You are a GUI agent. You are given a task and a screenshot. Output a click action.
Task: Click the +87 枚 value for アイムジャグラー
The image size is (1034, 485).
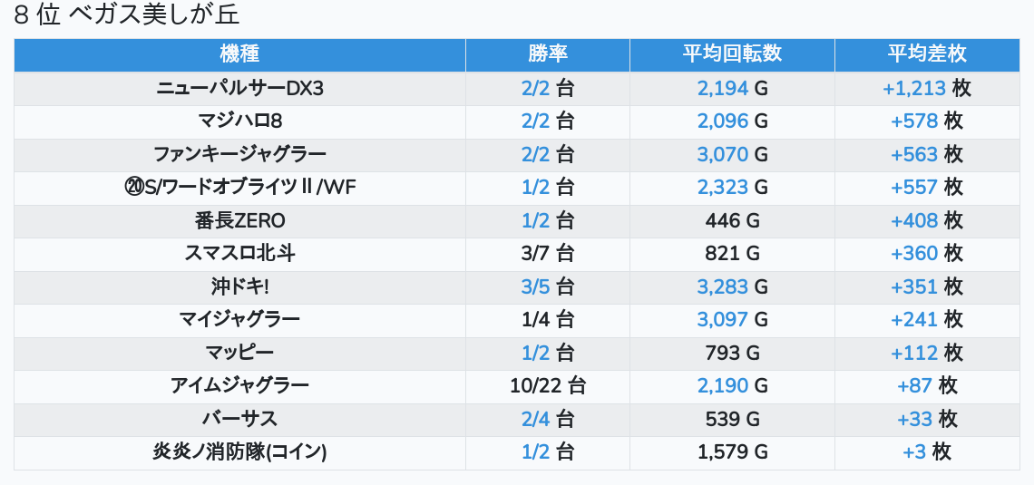(x=926, y=386)
